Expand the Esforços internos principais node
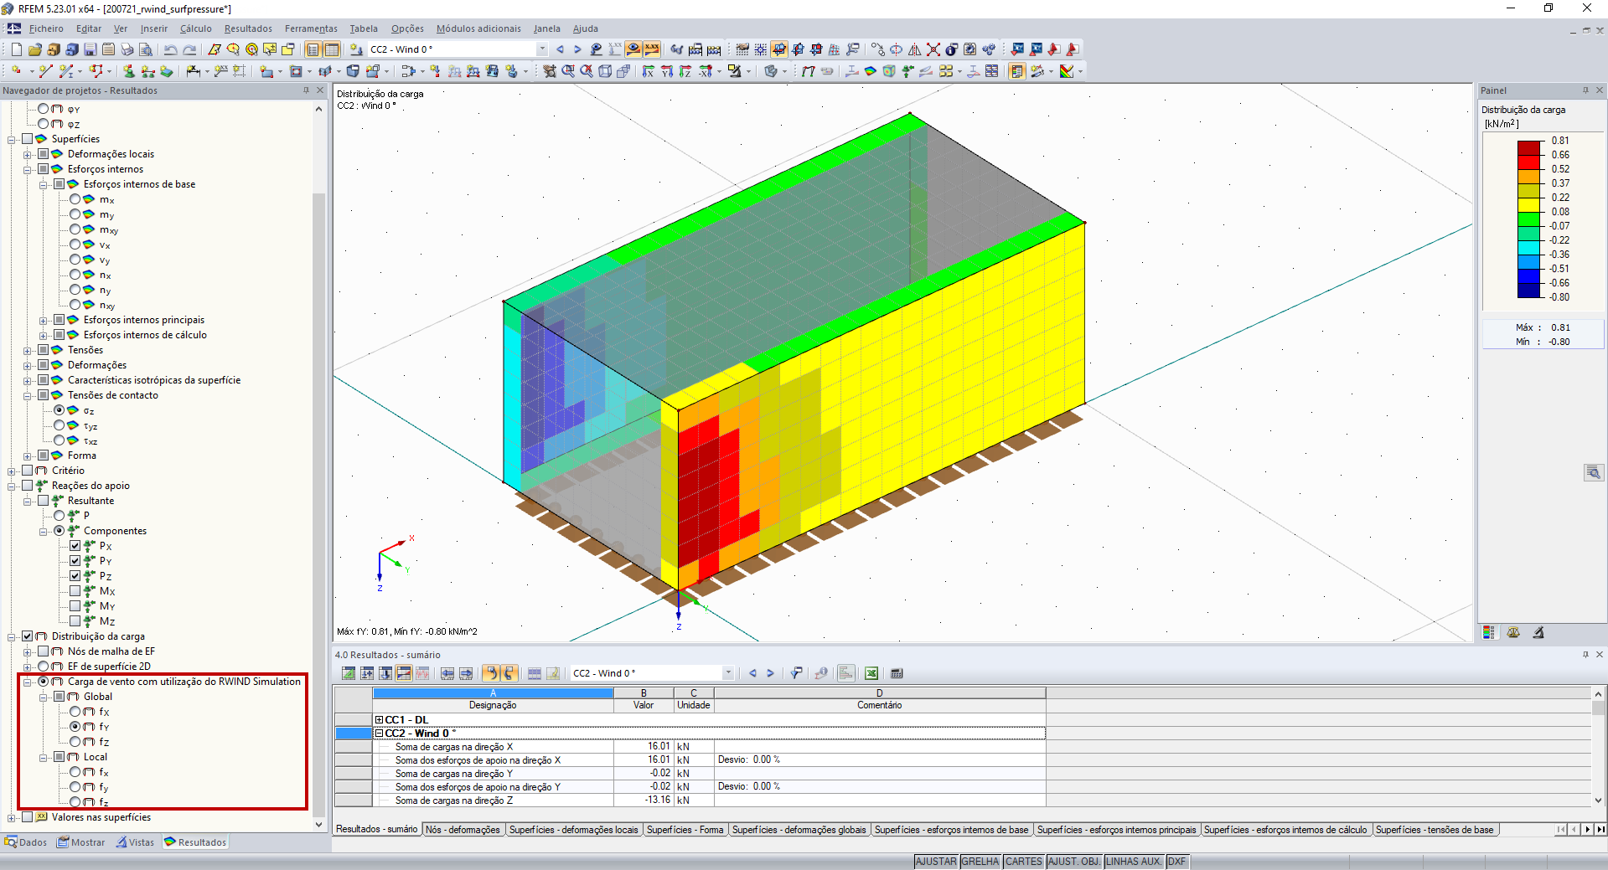 click(44, 320)
